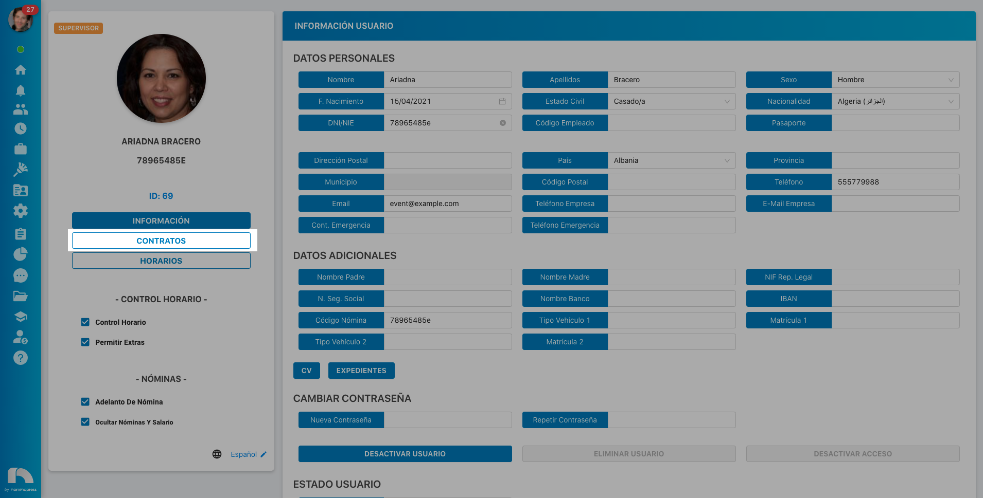Click the SUPERVISOR badge
This screenshot has width=983, height=498.
point(78,28)
